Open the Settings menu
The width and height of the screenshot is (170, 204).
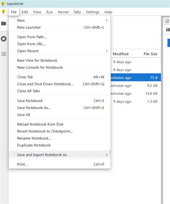tap(93, 12)
